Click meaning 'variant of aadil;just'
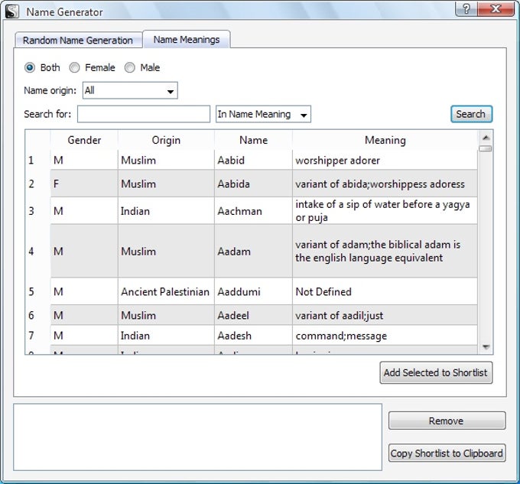 click(x=385, y=315)
